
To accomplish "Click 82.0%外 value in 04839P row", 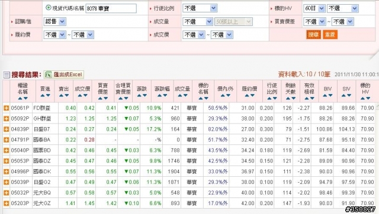I will click(x=218, y=129).
